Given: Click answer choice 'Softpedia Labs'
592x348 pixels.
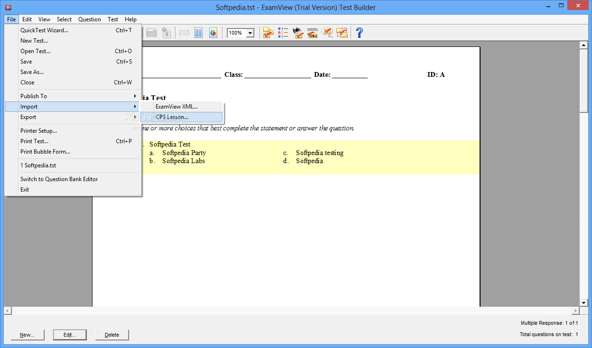Looking at the screenshot, I should (x=184, y=161).
